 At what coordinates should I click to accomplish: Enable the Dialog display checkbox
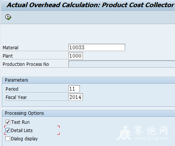pos(8,139)
